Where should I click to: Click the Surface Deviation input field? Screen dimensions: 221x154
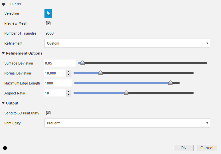tap(60, 63)
